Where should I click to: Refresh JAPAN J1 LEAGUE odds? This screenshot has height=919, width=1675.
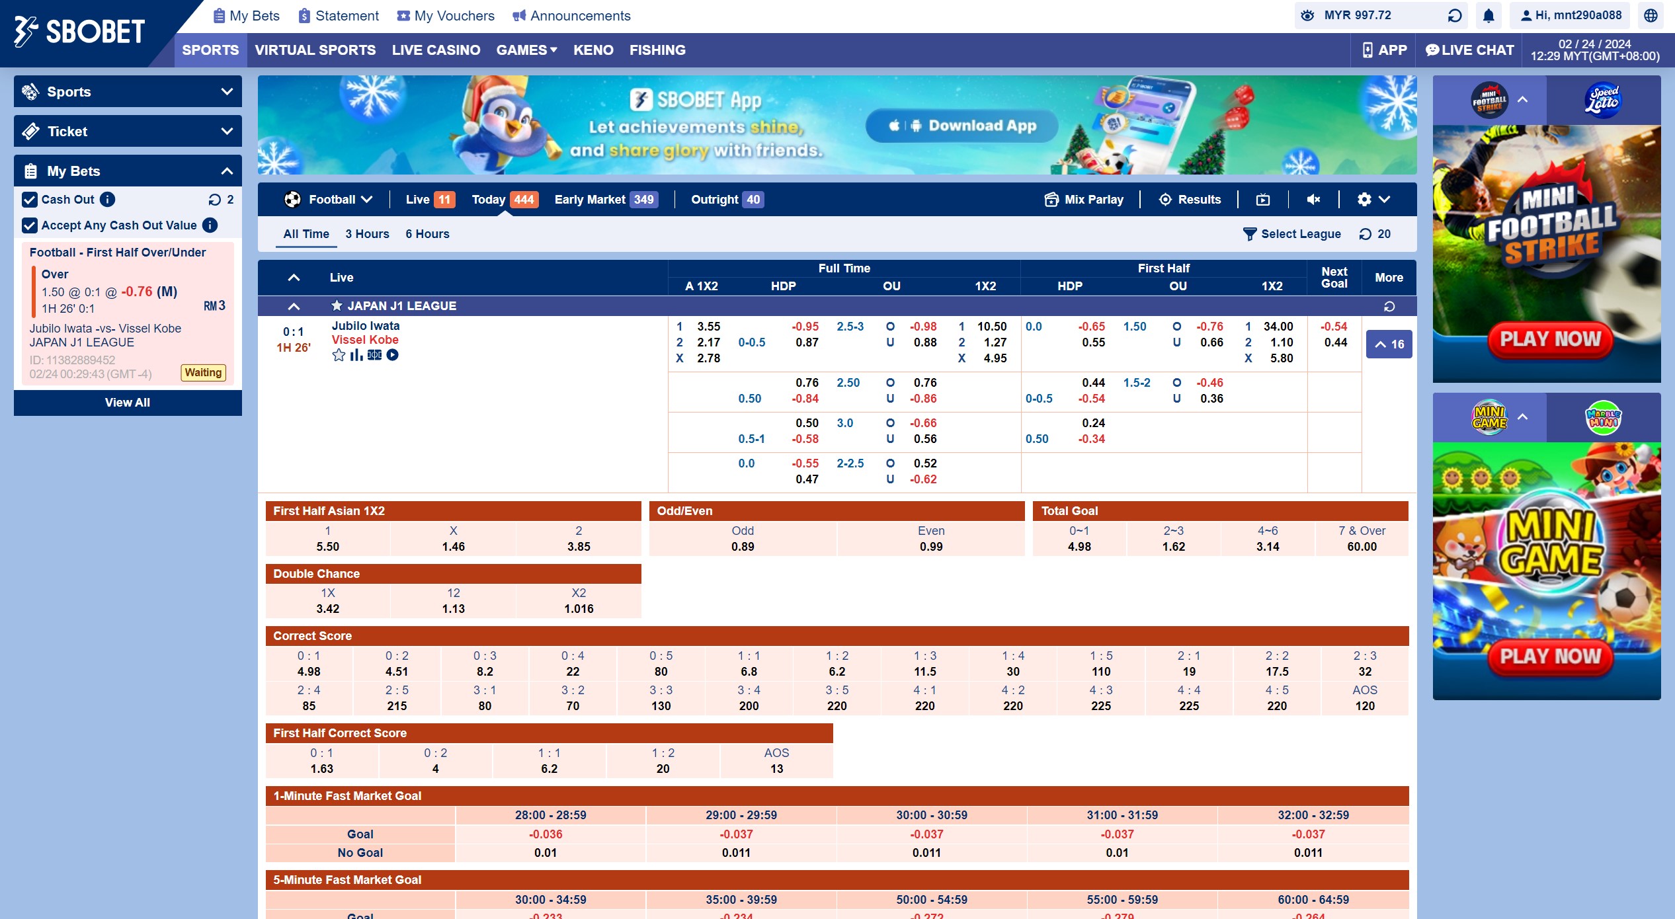tap(1389, 306)
